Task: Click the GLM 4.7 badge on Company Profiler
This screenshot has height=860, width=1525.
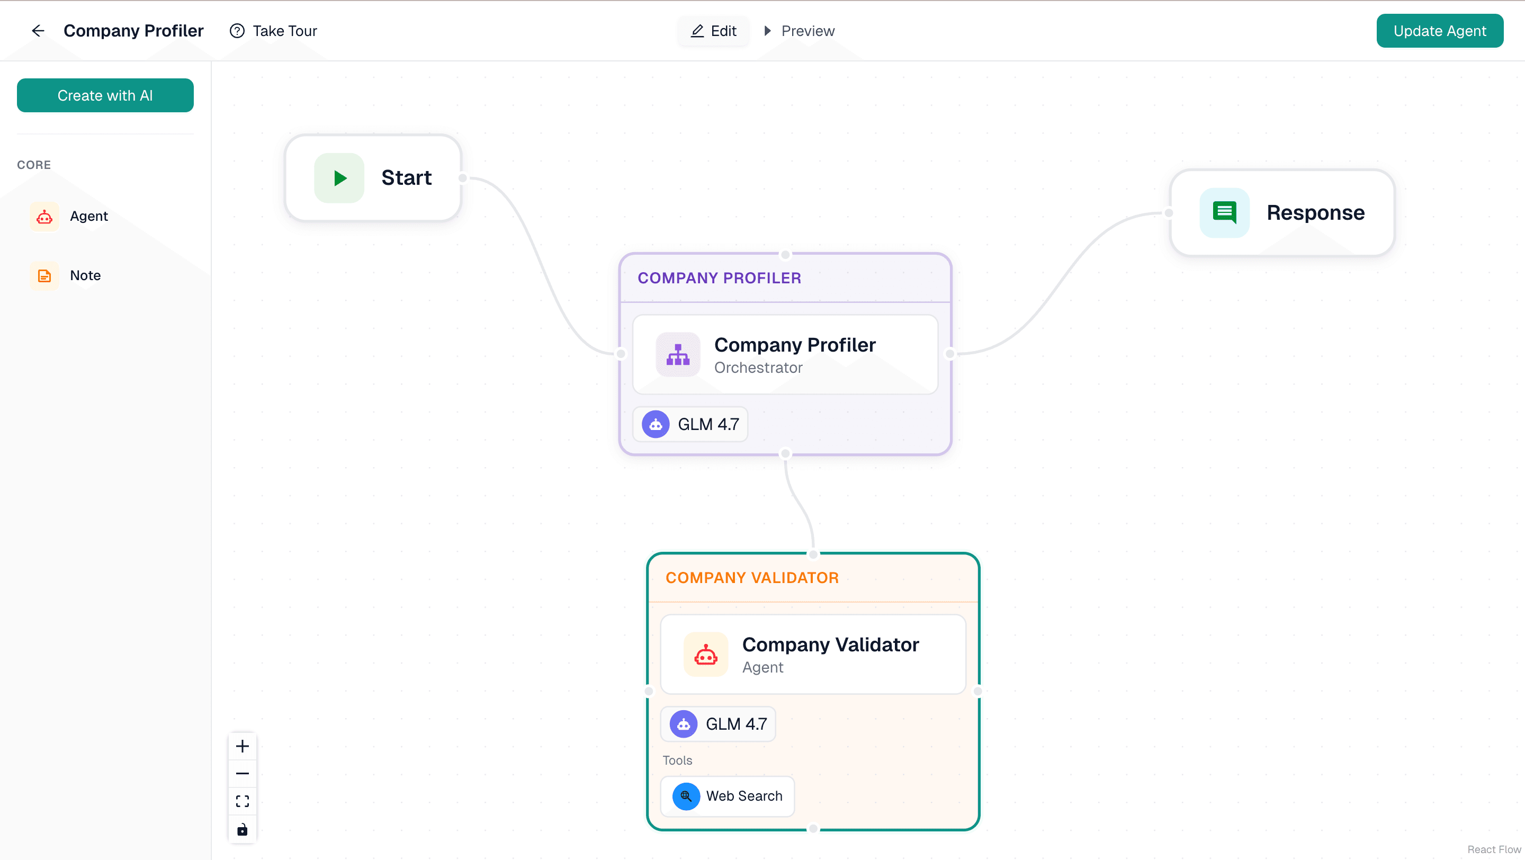Action: 691,424
